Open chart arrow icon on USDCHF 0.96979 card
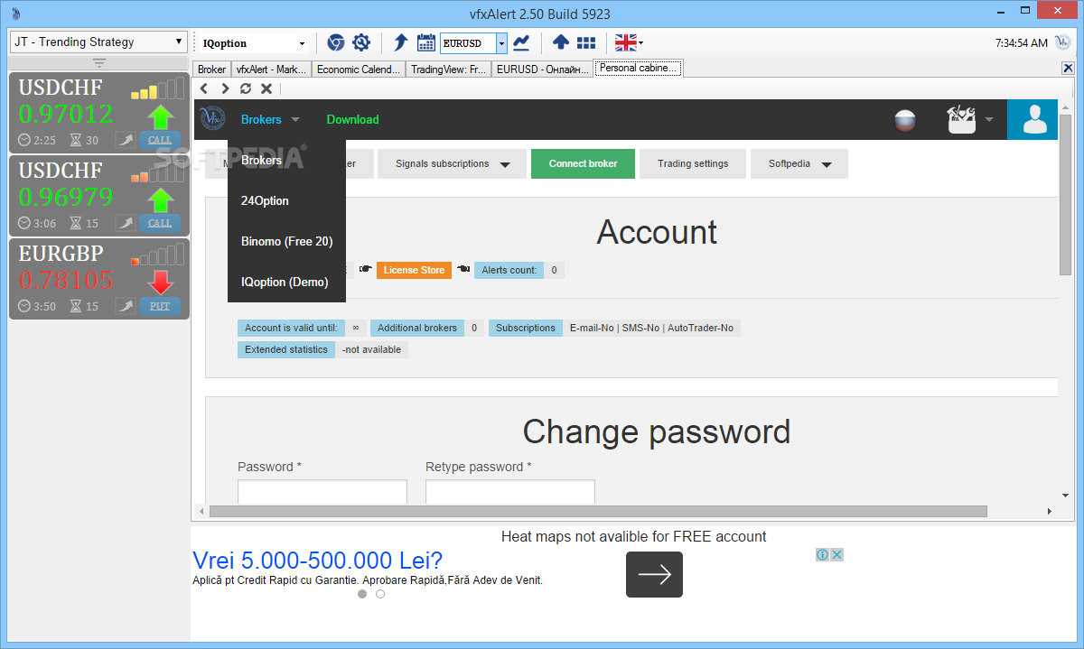 125,223
